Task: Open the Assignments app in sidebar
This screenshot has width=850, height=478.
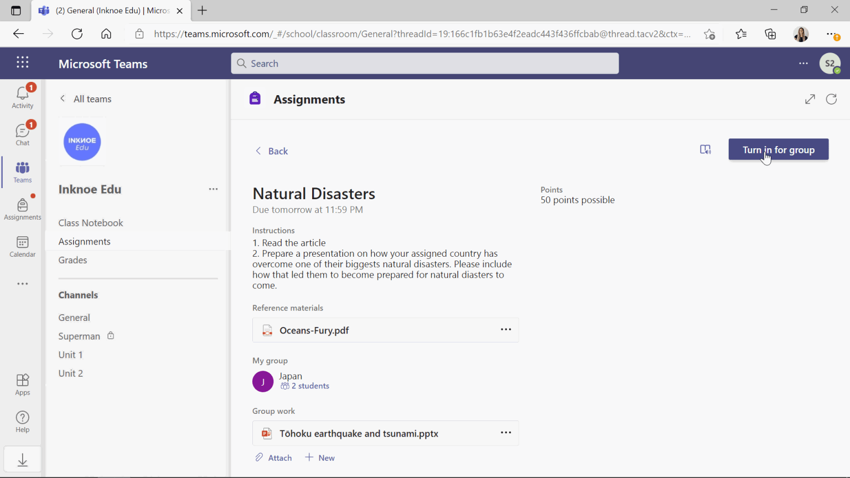Action: (22, 209)
